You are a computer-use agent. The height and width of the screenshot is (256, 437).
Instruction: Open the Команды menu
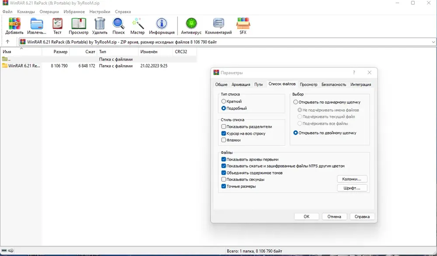click(x=26, y=12)
